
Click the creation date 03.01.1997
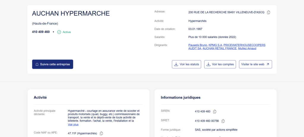pyautogui.click(x=195, y=29)
